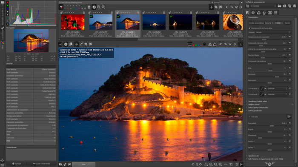Zoom in thumbnails in file browser toolbar

coord(103,7)
